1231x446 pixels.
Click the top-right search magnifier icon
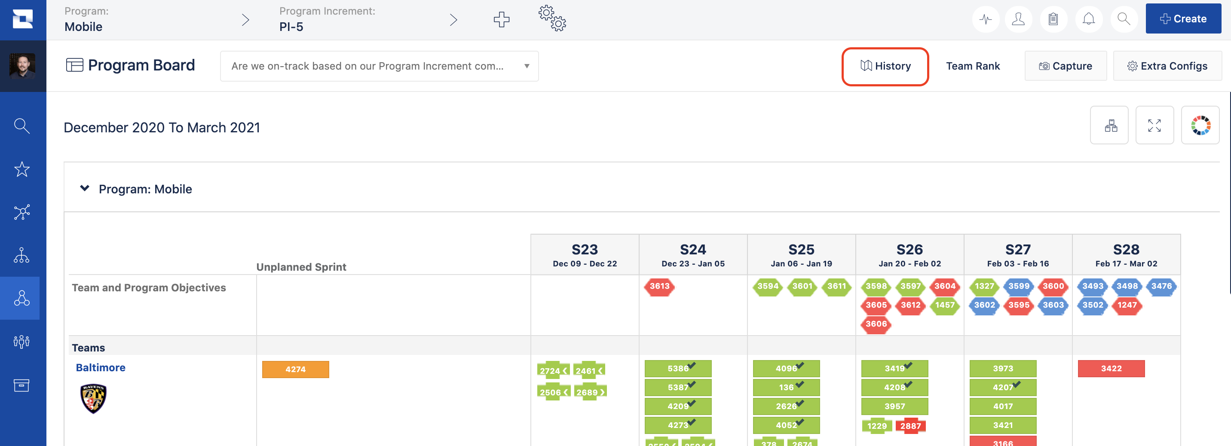click(x=1124, y=19)
